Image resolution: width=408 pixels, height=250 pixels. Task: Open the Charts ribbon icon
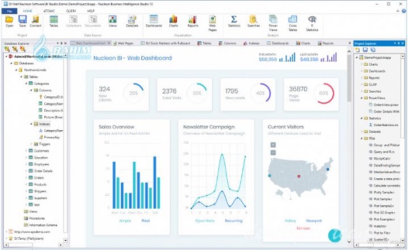(x=173, y=21)
